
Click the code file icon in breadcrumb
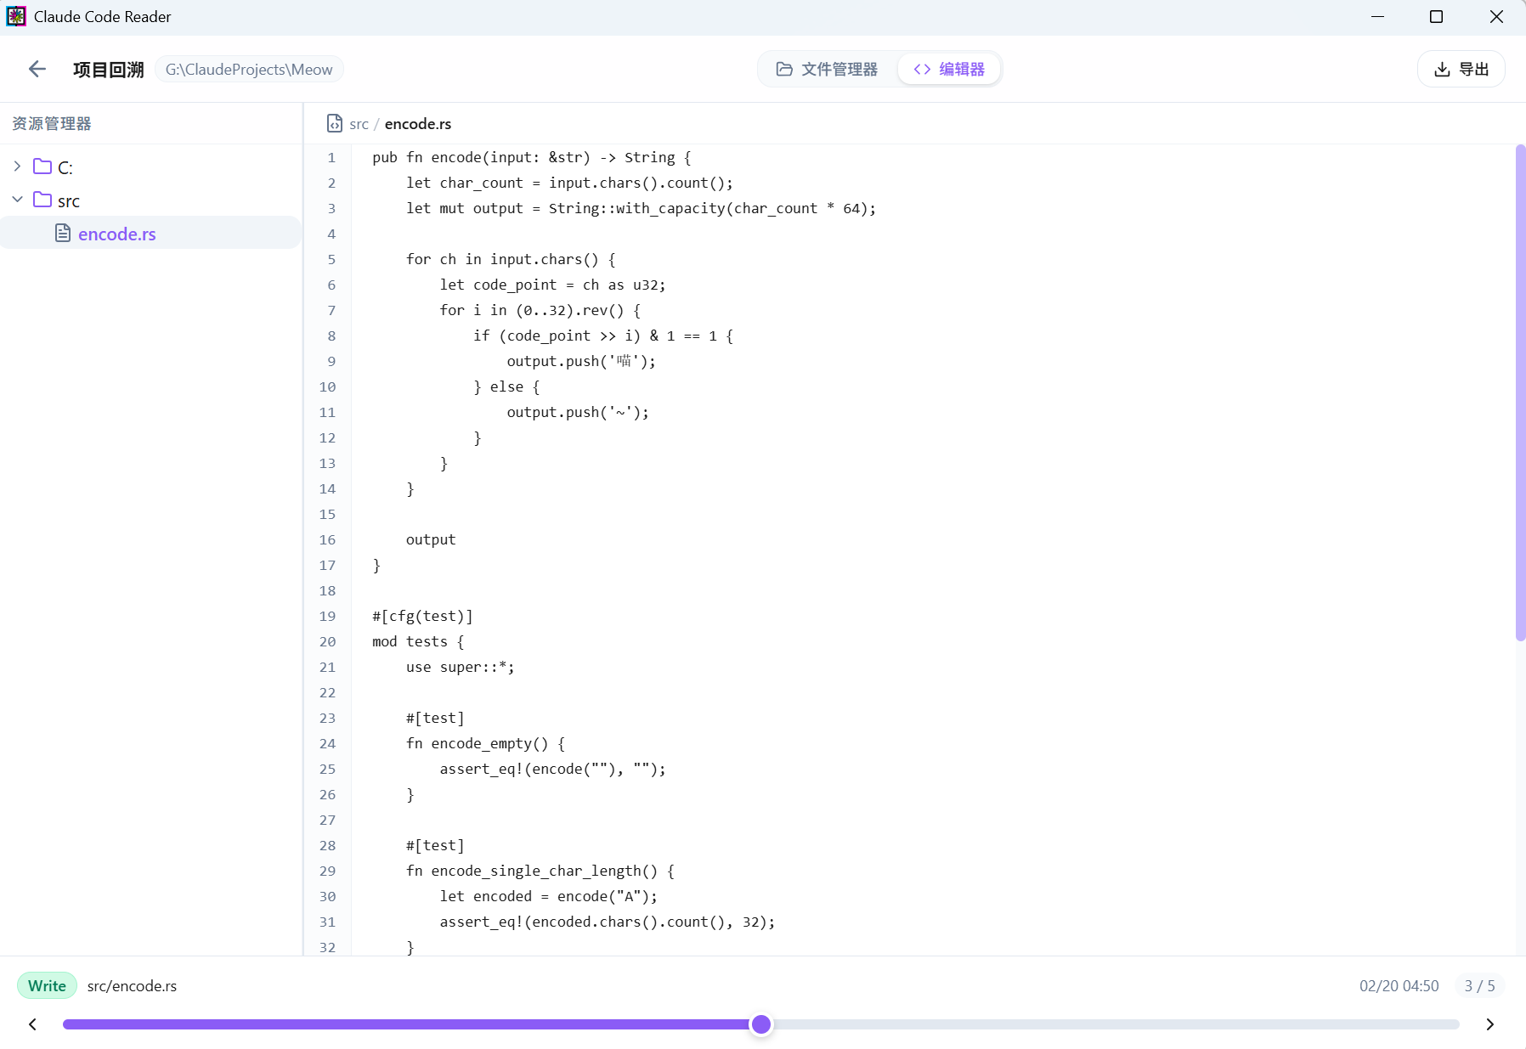click(335, 124)
